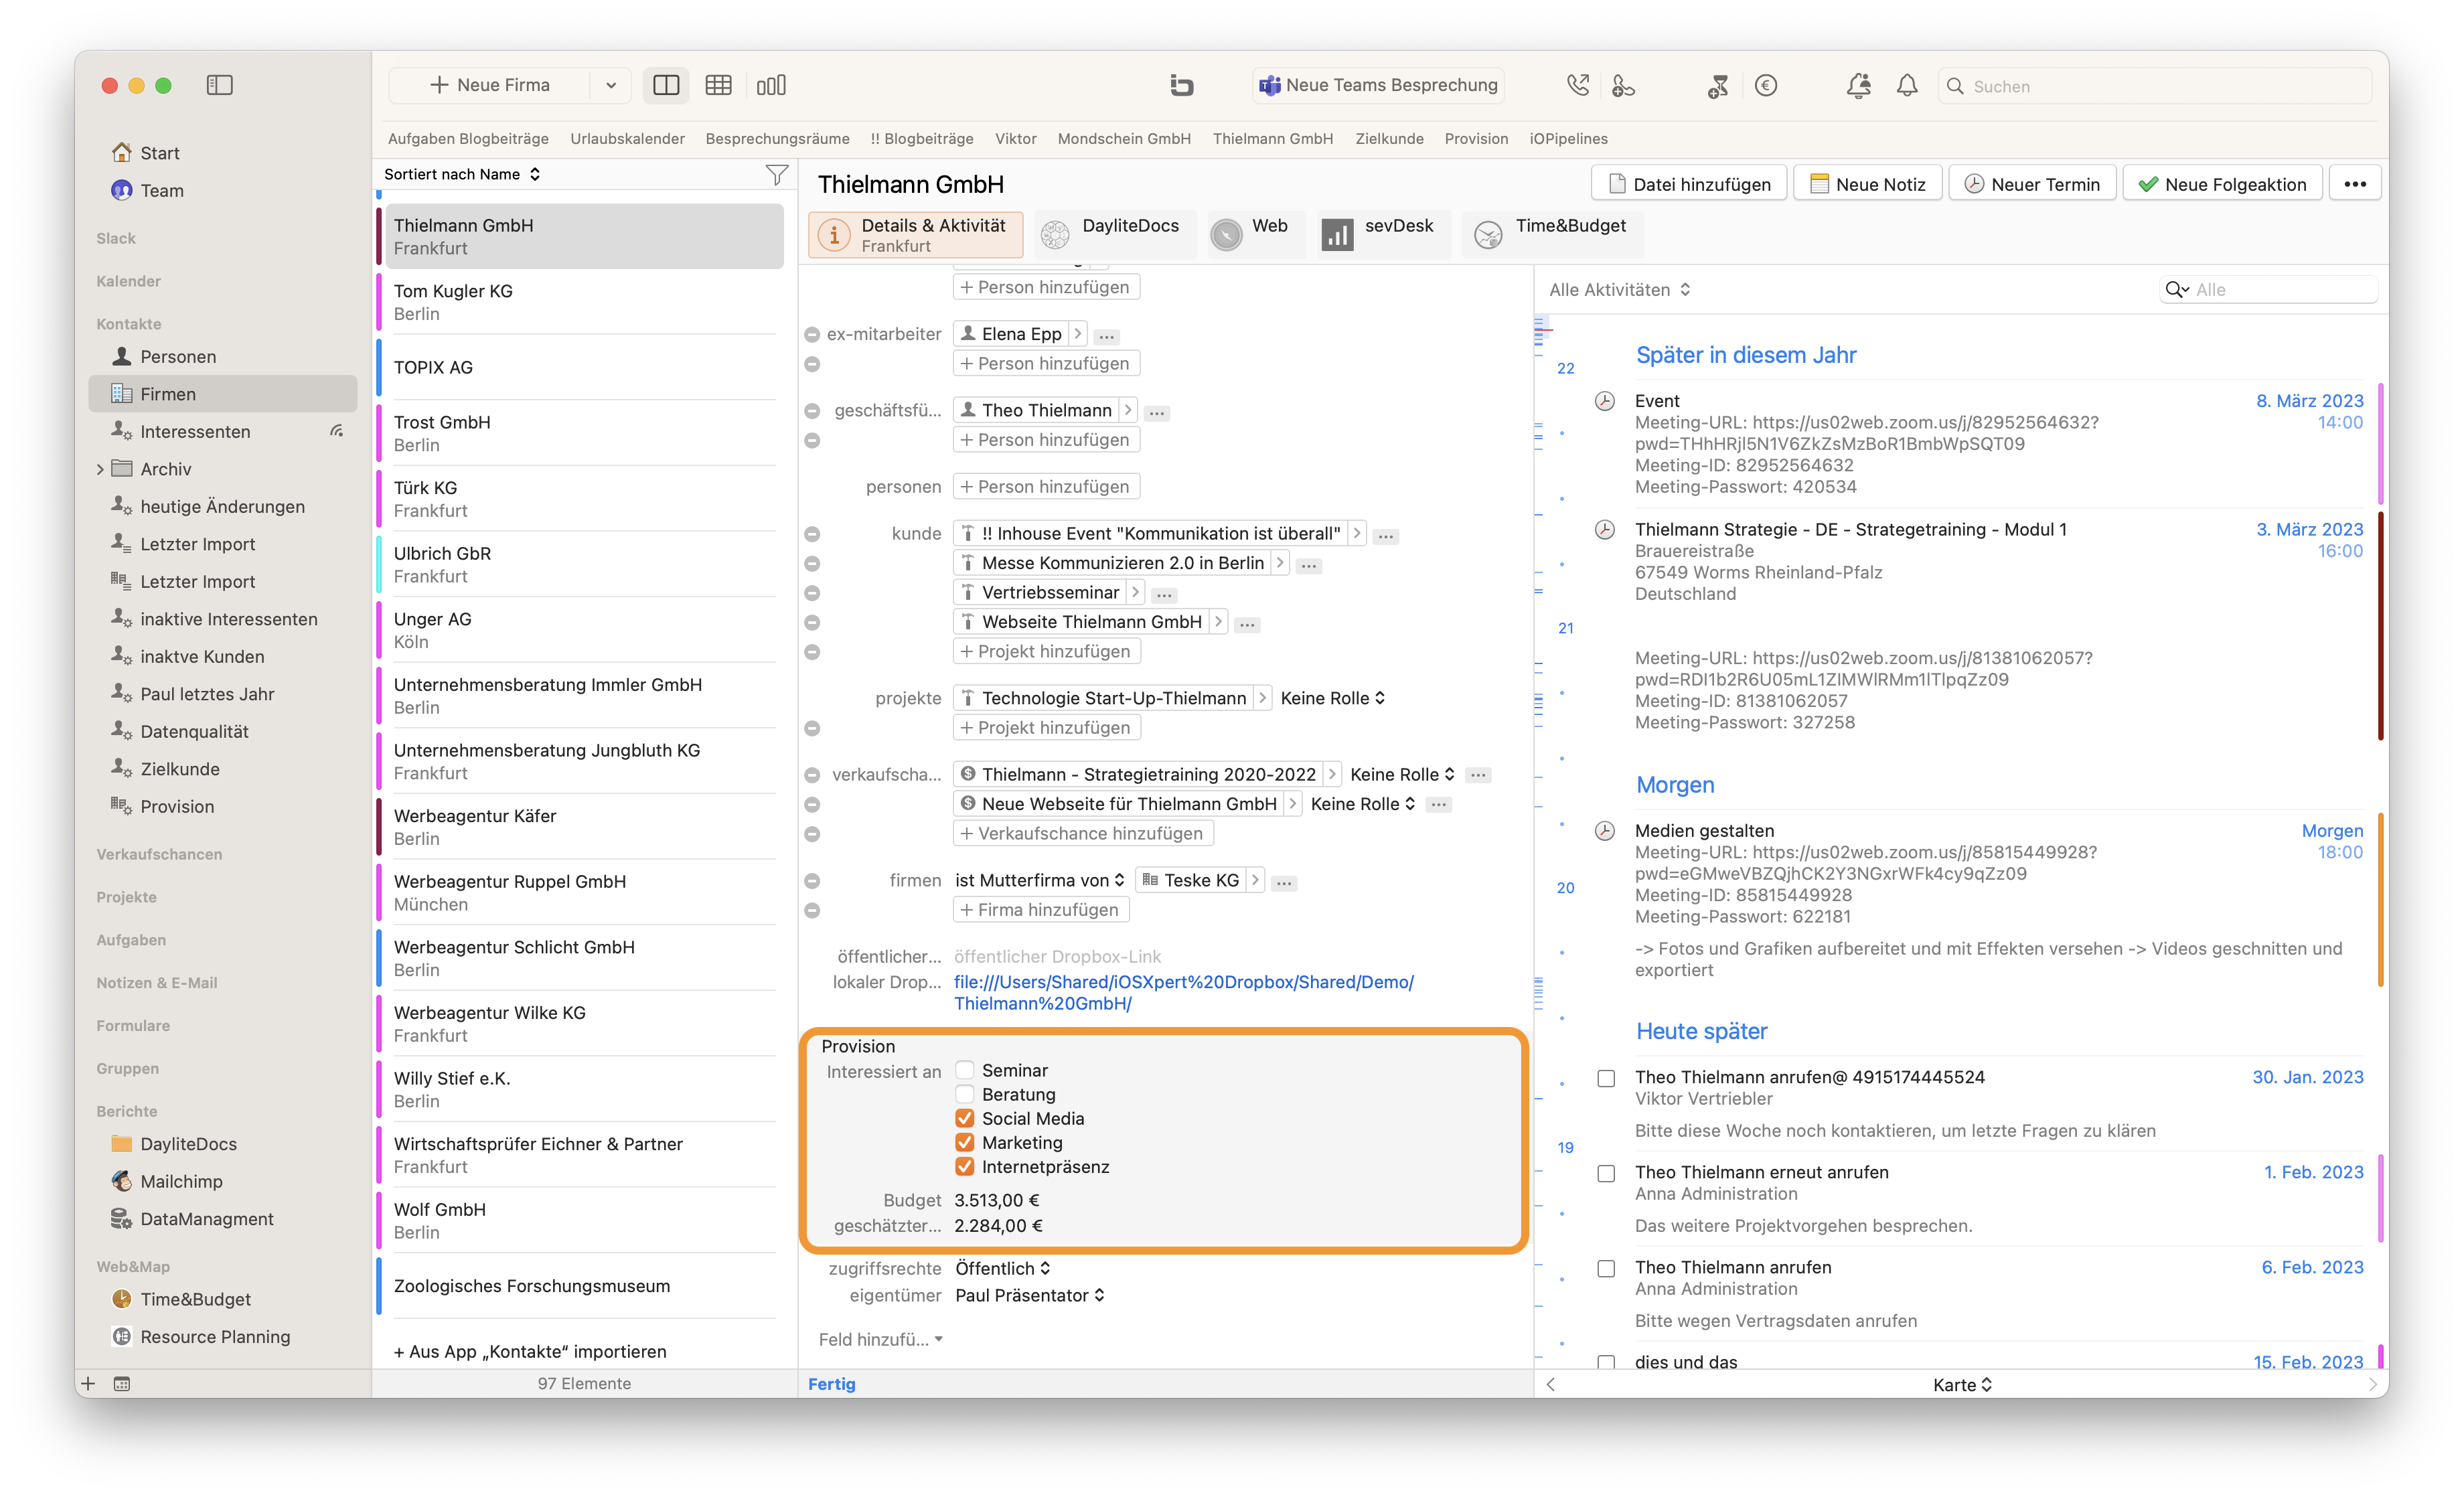The width and height of the screenshot is (2464, 1497).
Task: Mark 'Theo Thielmann anrufen' Anna Administration task done
Action: pyautogui.click(x=1605, y=1268)
